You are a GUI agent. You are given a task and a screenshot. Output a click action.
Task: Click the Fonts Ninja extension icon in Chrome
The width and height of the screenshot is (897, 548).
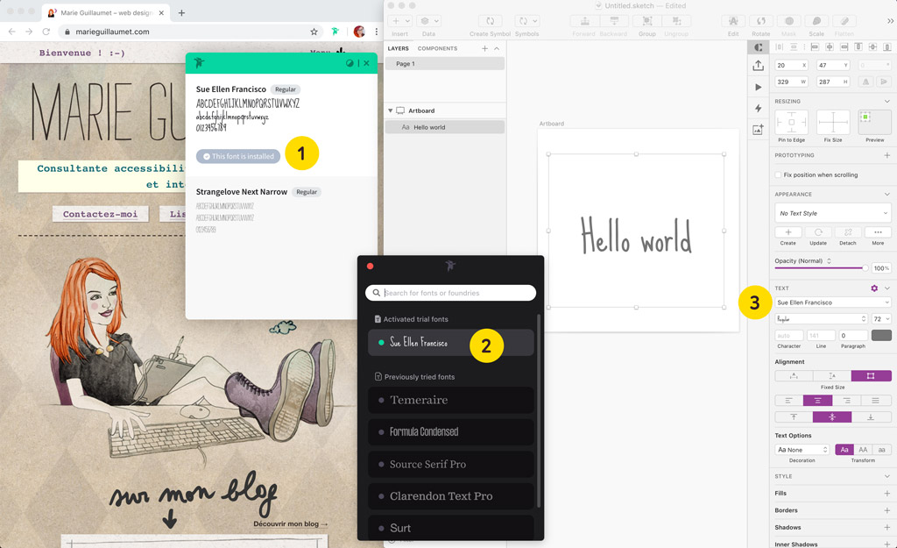tap(335, 32)
